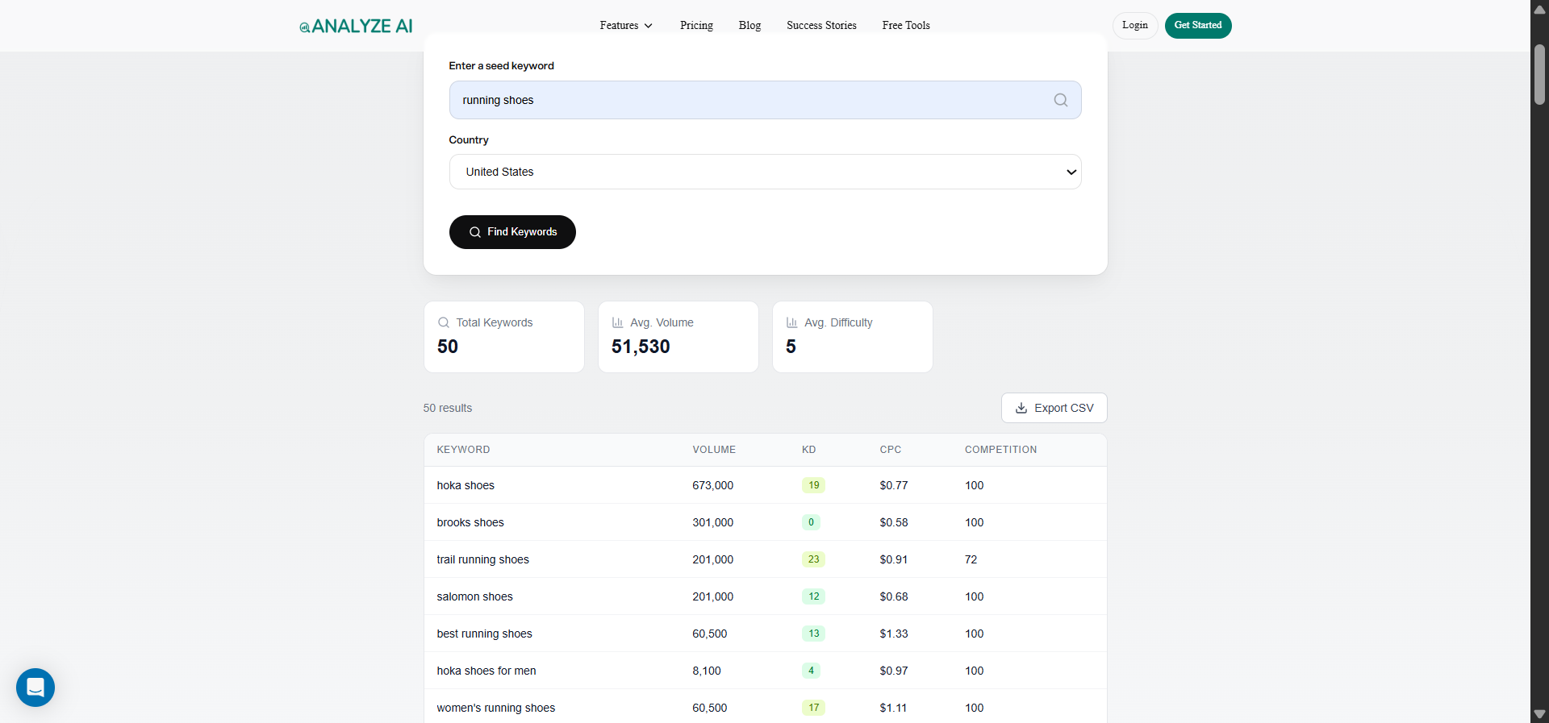
Task: Click the Login button
Action: tap(1135, 26)
